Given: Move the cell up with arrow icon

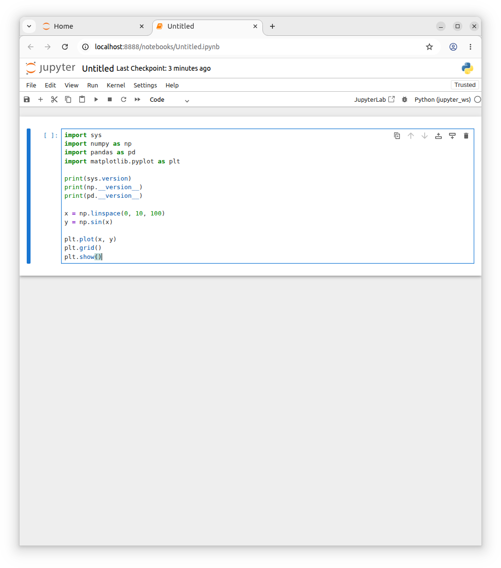Looking at the screenshot, I should (x=410, y=136).
